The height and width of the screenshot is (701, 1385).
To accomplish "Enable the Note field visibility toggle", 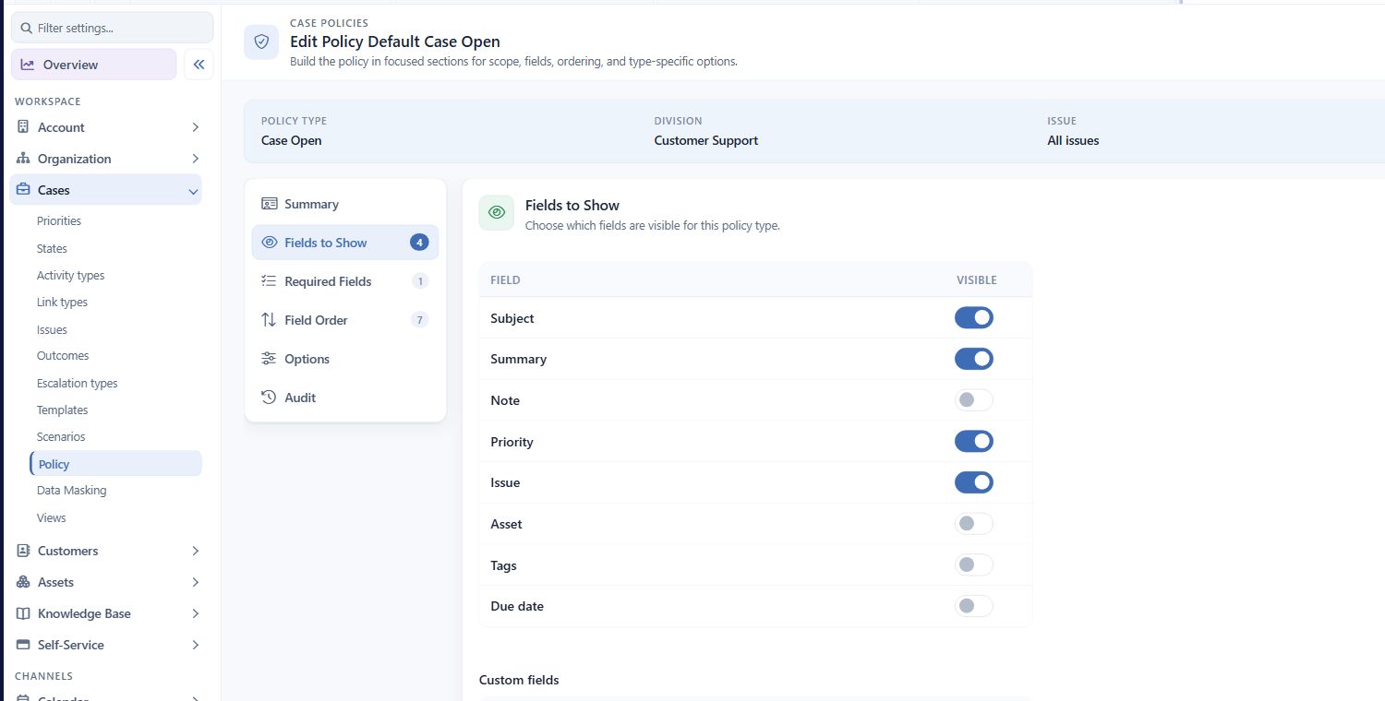I will 974,400.
